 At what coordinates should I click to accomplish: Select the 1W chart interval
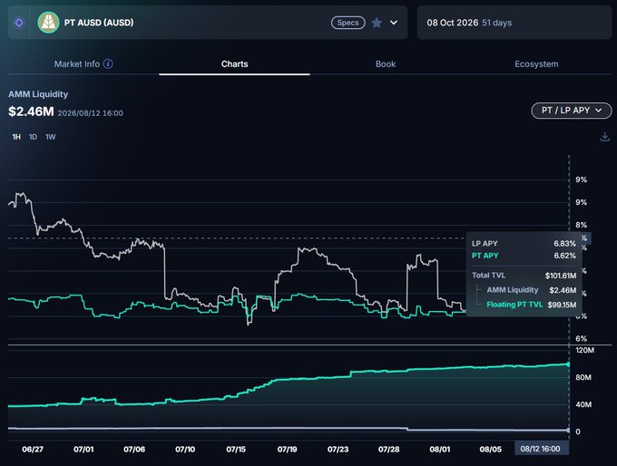51,137
